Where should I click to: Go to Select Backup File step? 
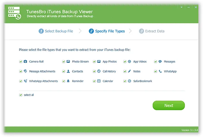pyautogui.click(x=56, y=31)
